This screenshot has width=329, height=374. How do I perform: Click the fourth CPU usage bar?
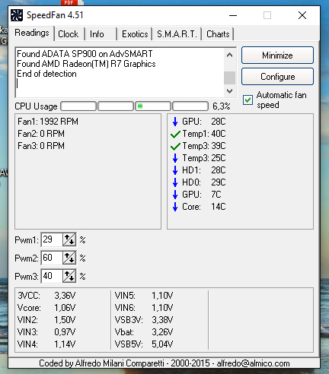point(190,106)
